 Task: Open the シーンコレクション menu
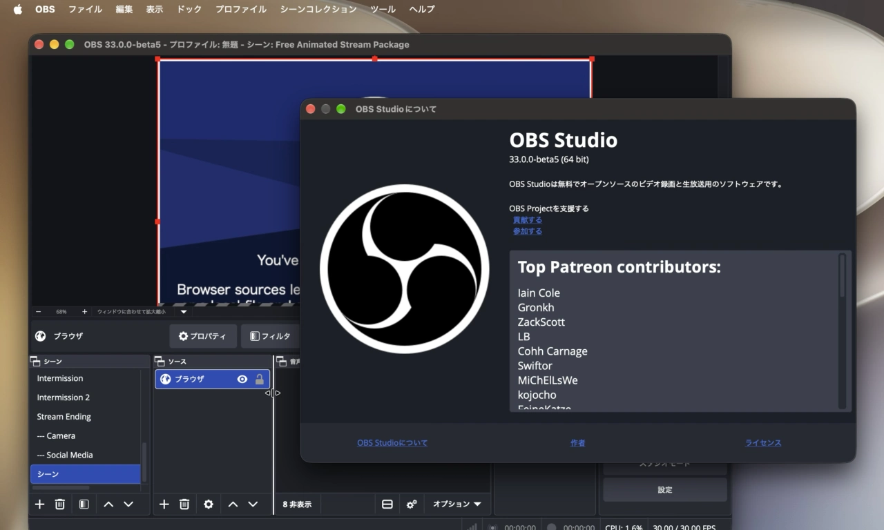[x=318, y=9]
